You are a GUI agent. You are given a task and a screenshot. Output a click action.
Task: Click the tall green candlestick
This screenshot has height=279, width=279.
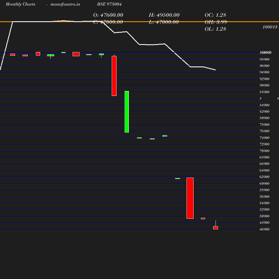127,112
